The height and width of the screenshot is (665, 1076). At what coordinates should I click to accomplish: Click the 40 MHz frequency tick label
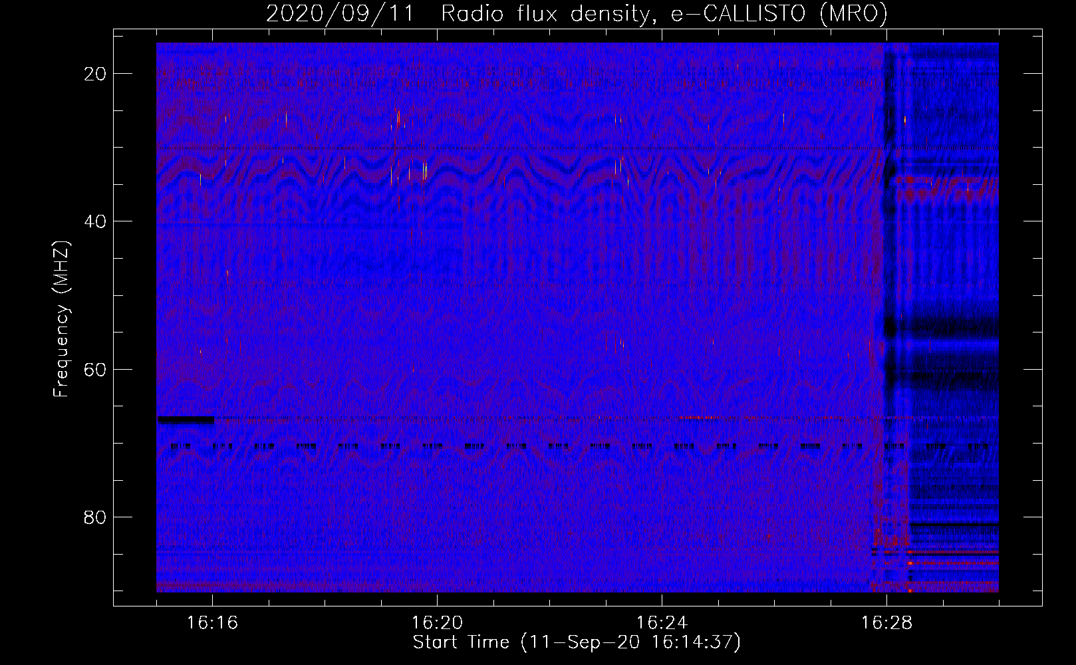click(95, 221)
